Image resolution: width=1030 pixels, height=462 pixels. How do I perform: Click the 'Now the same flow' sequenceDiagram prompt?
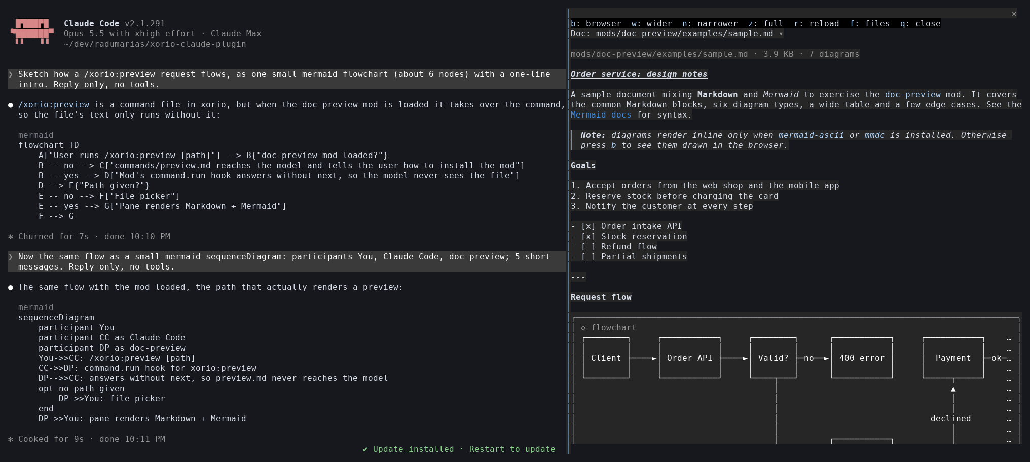pos(286,262)
